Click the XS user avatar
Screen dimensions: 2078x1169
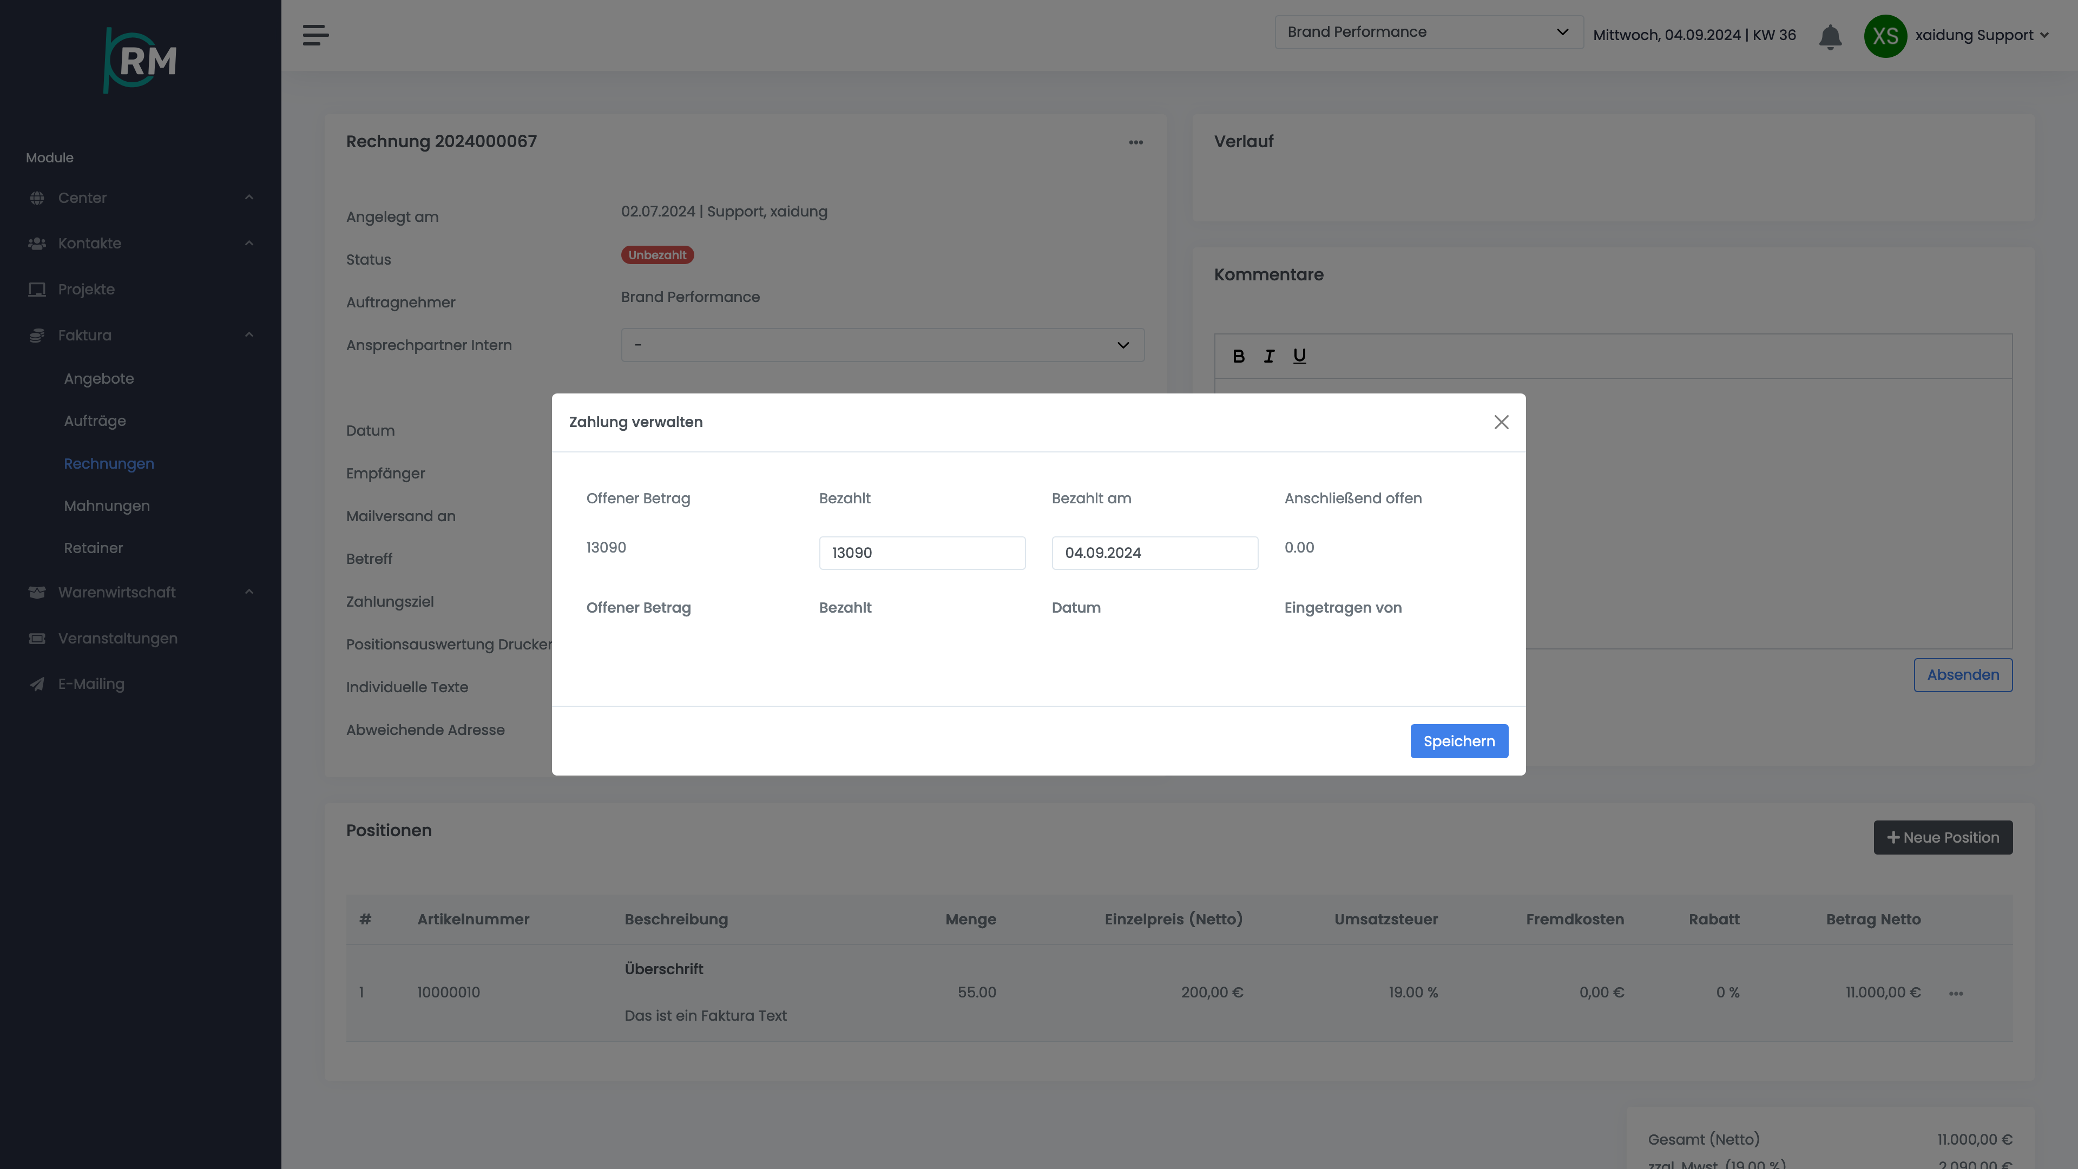pyautogui.click(x=1885, y=36)
